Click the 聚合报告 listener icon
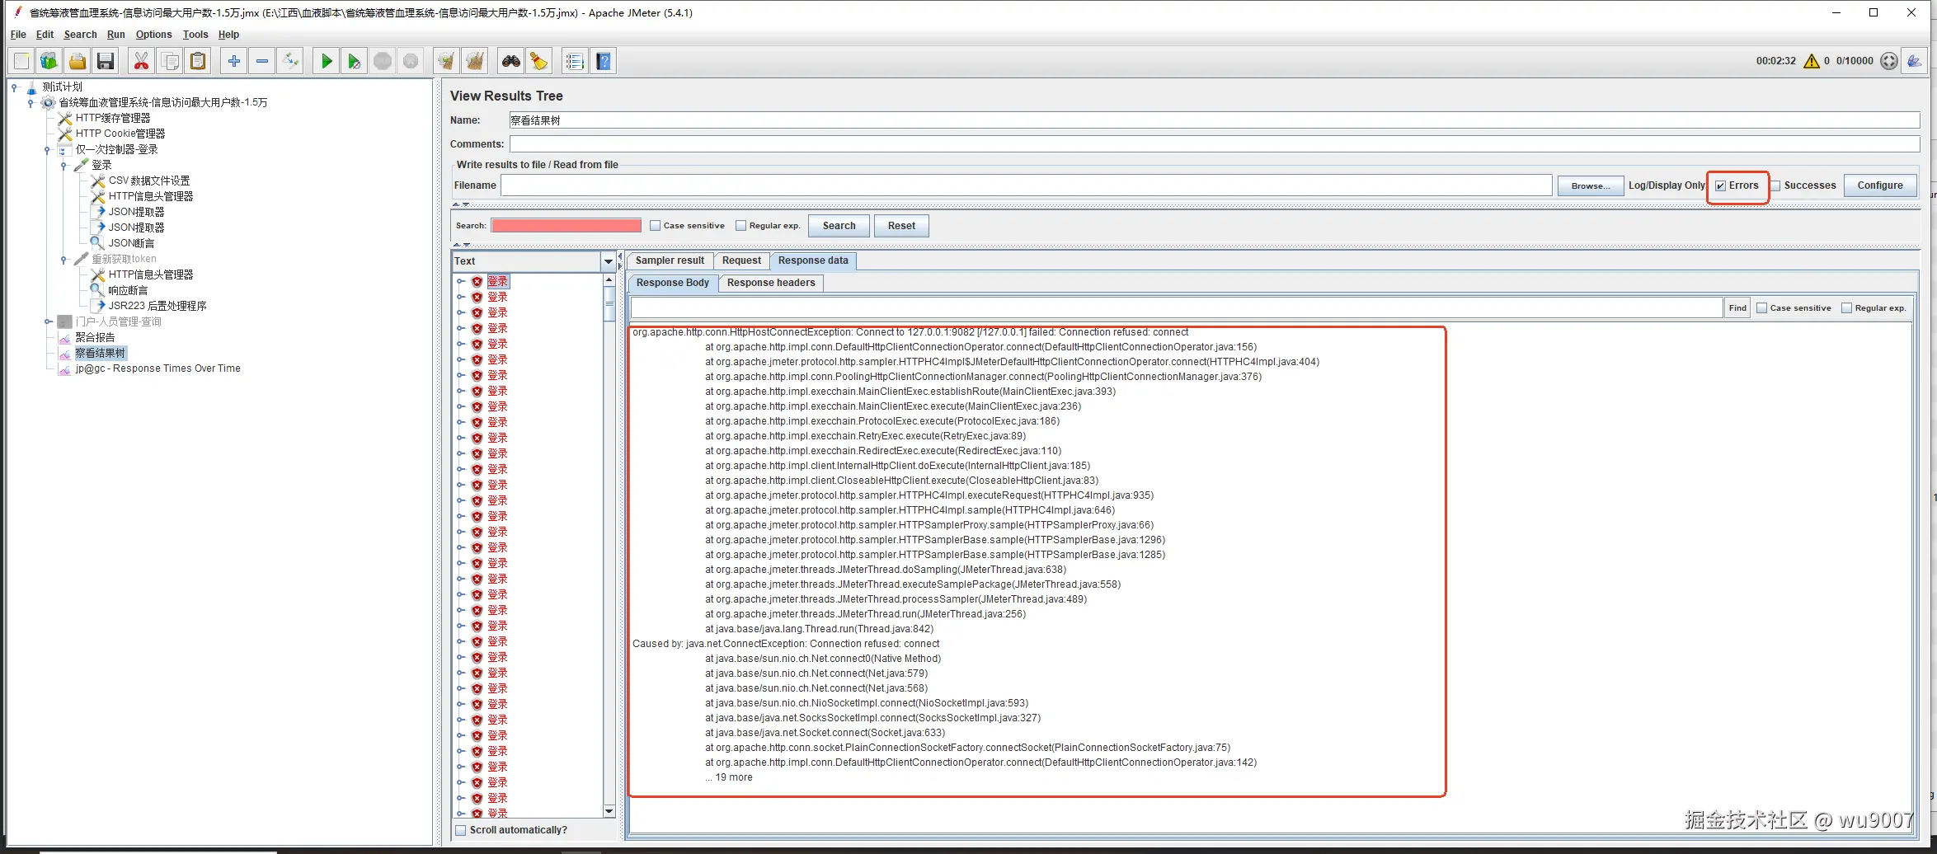This screenshot has height=854, width=1937. coord(64,338)
